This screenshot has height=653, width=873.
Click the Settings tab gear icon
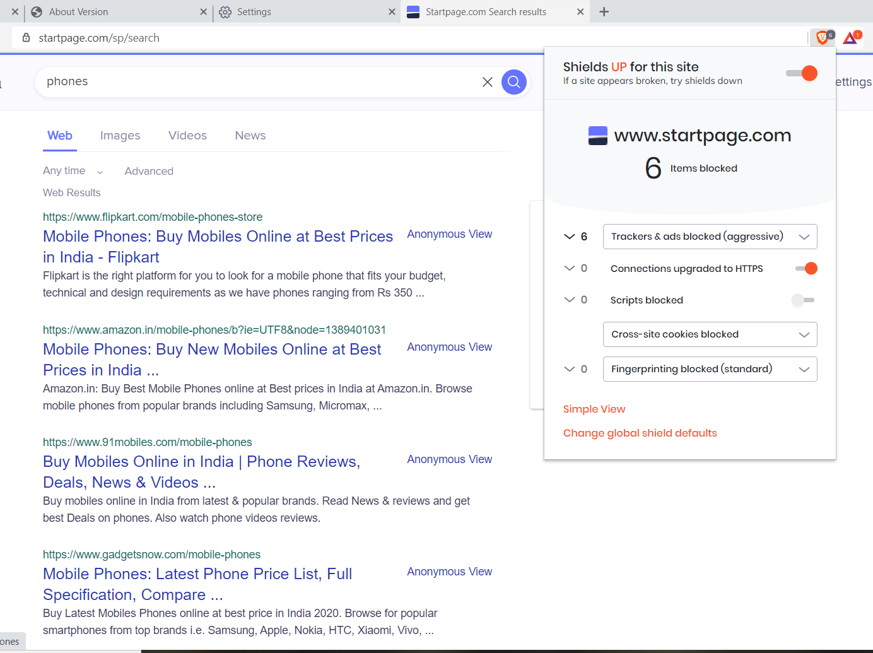coord(225,12)
